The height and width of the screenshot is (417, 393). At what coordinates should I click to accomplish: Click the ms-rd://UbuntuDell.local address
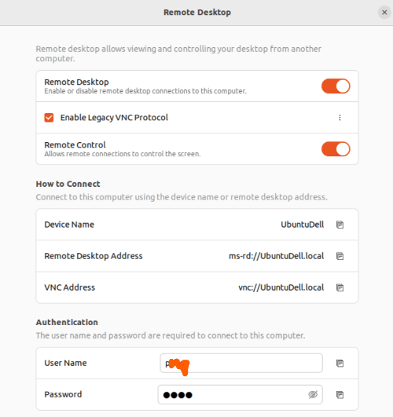click(277, 256)
